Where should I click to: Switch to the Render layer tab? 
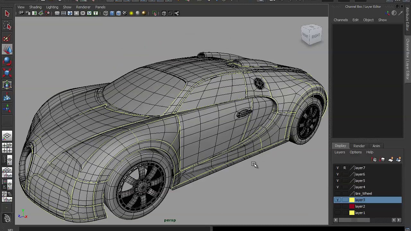359,146
